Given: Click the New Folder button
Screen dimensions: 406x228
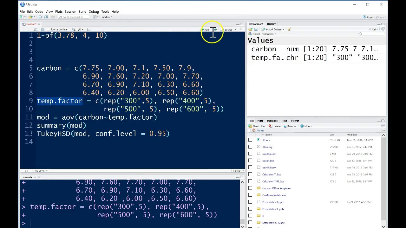Looking at the screenshot, I should (257, 126).
